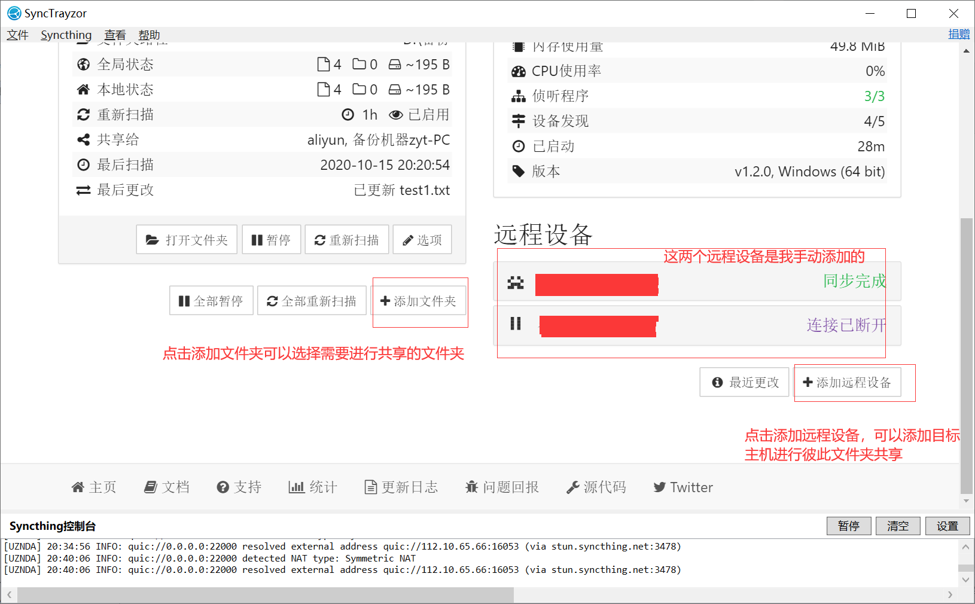Click 全部暂停 button

tap(211, 301)
